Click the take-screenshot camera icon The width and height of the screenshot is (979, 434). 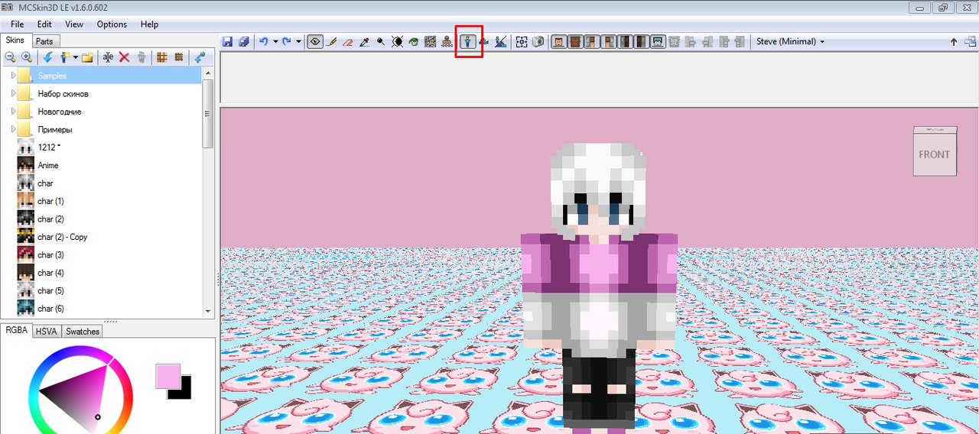[x=538, y=42]
